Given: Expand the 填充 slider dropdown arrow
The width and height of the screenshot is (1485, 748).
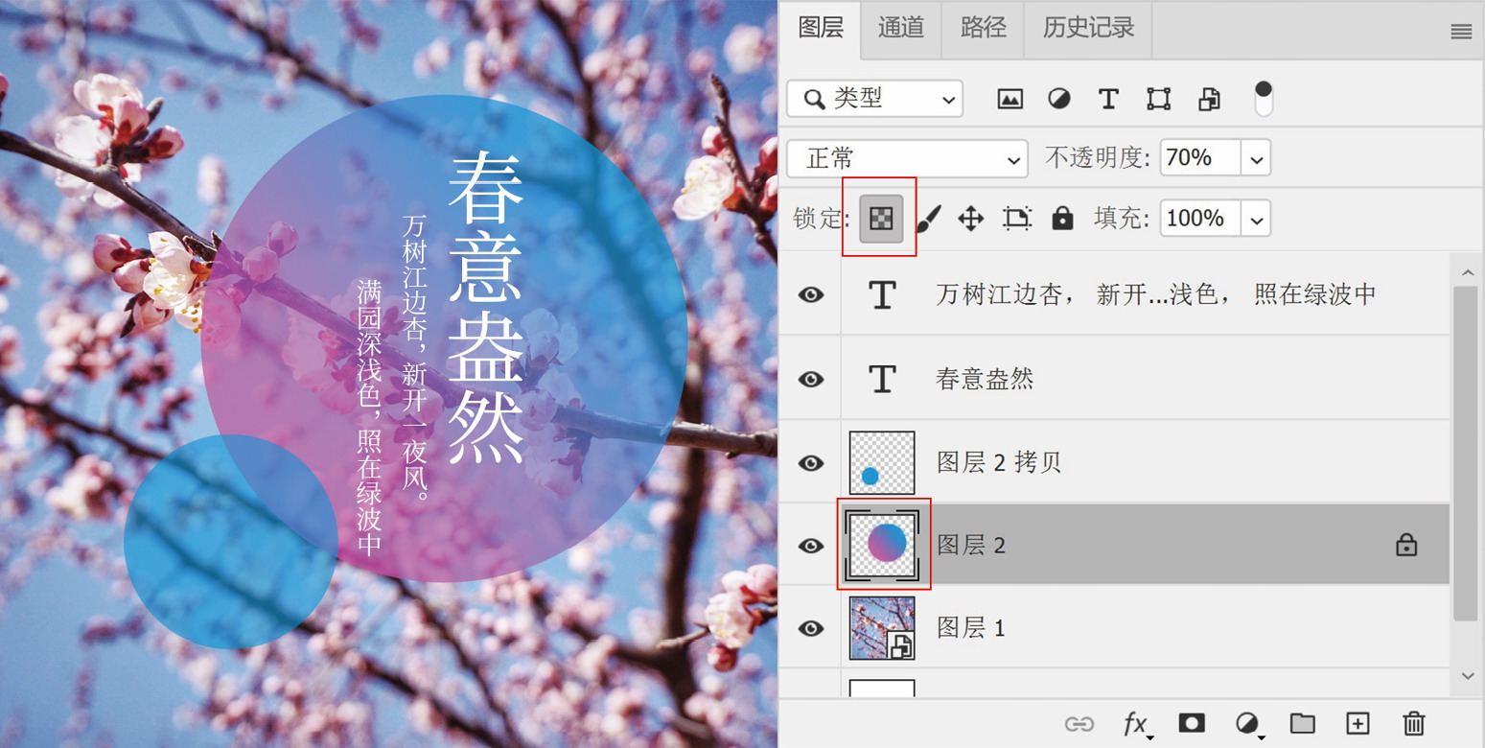Looking at the screenshot, I should pyautogui.click(x=1256, y=219).
